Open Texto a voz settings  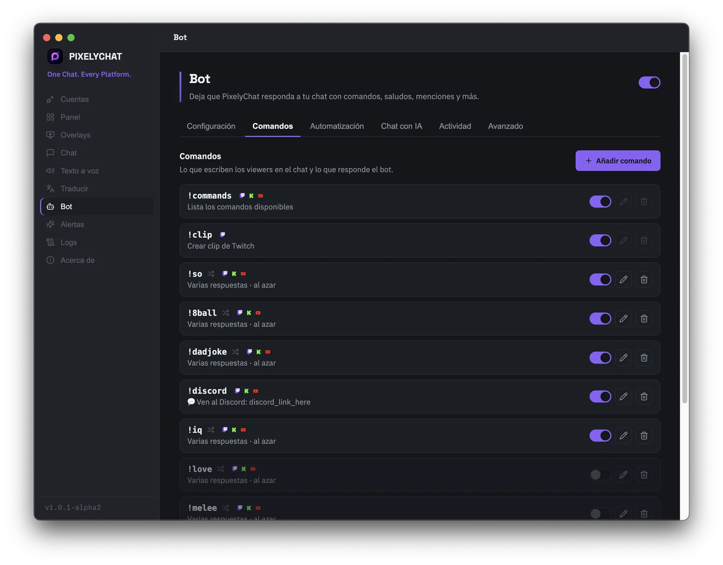coord(97,171)
